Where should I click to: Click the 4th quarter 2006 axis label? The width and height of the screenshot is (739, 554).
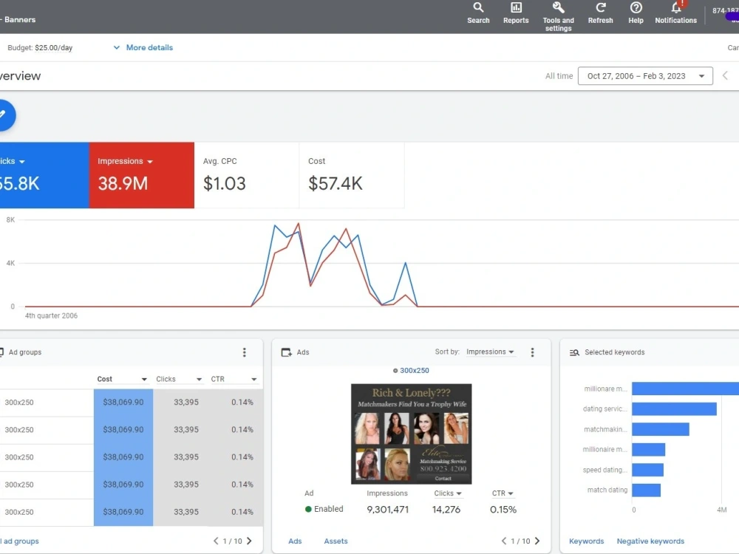click(52, 315)
